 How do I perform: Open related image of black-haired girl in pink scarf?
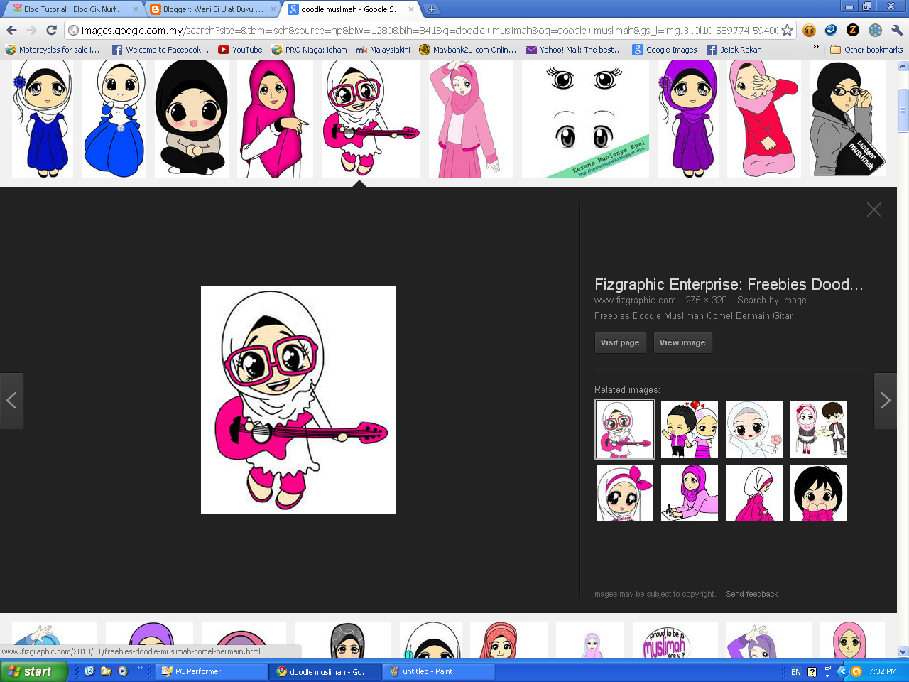819,493
